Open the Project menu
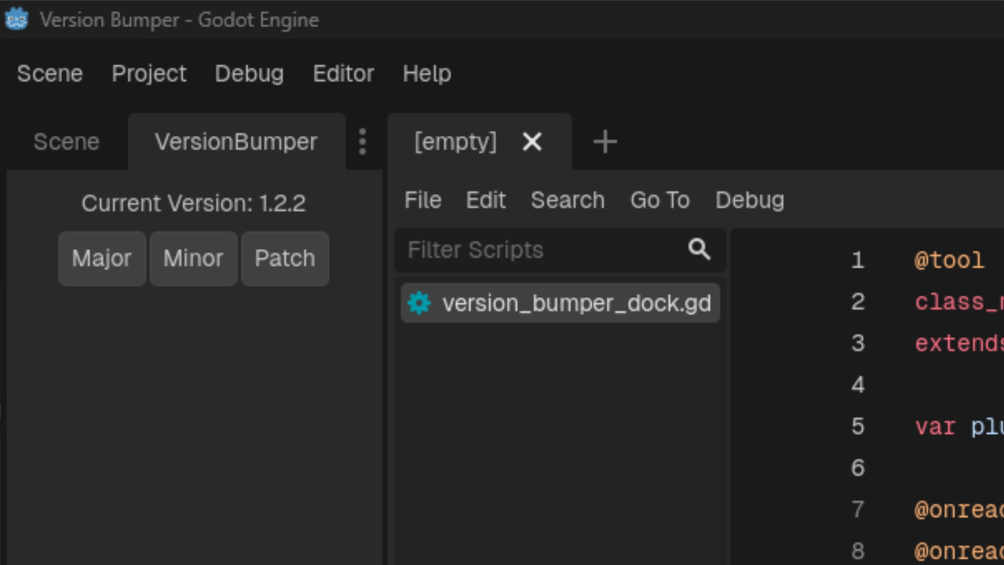Viewport: 1004px width, 565px height. tap(149, 74)
